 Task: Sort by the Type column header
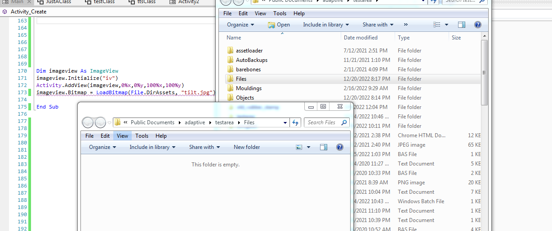click(422, 38)
